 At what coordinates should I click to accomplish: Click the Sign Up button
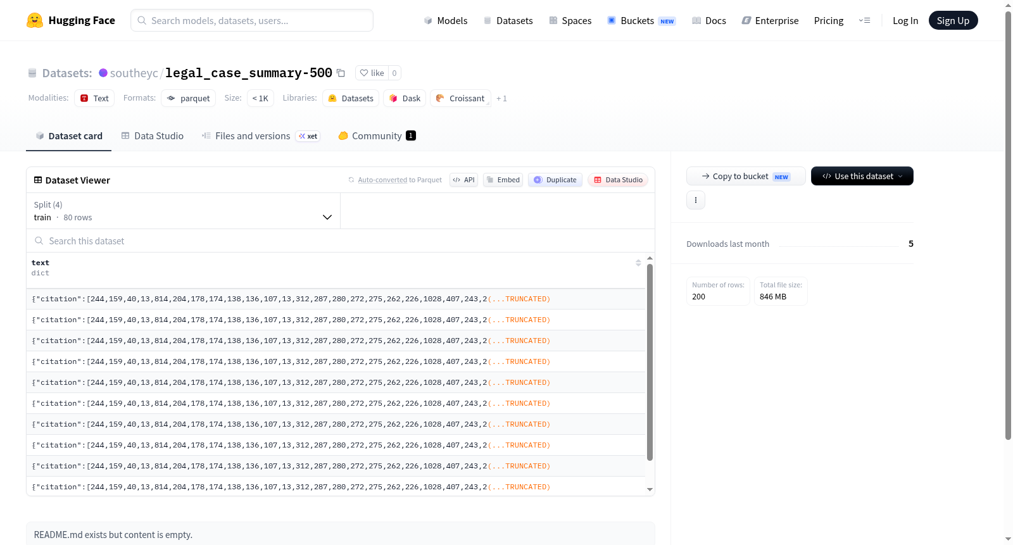tap(953, 20)
